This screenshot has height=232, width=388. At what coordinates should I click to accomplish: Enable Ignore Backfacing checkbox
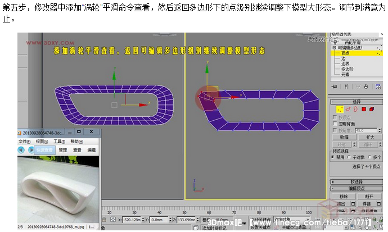335,124
